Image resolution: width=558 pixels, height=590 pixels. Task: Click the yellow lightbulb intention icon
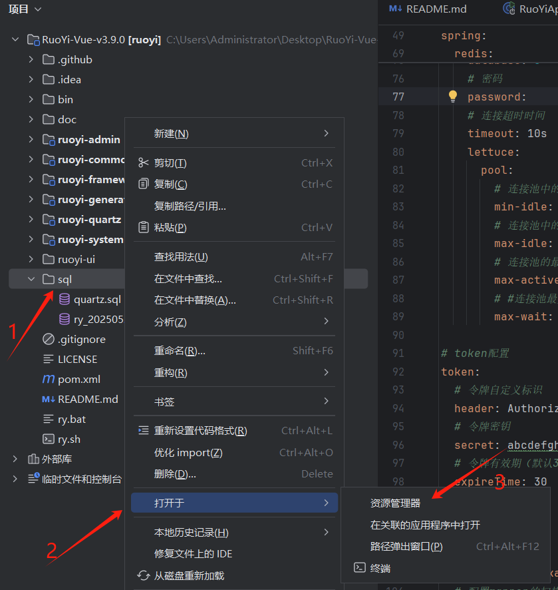point(453,97)
